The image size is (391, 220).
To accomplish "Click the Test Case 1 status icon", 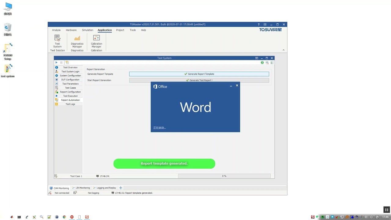I will (x=56, y=176).
